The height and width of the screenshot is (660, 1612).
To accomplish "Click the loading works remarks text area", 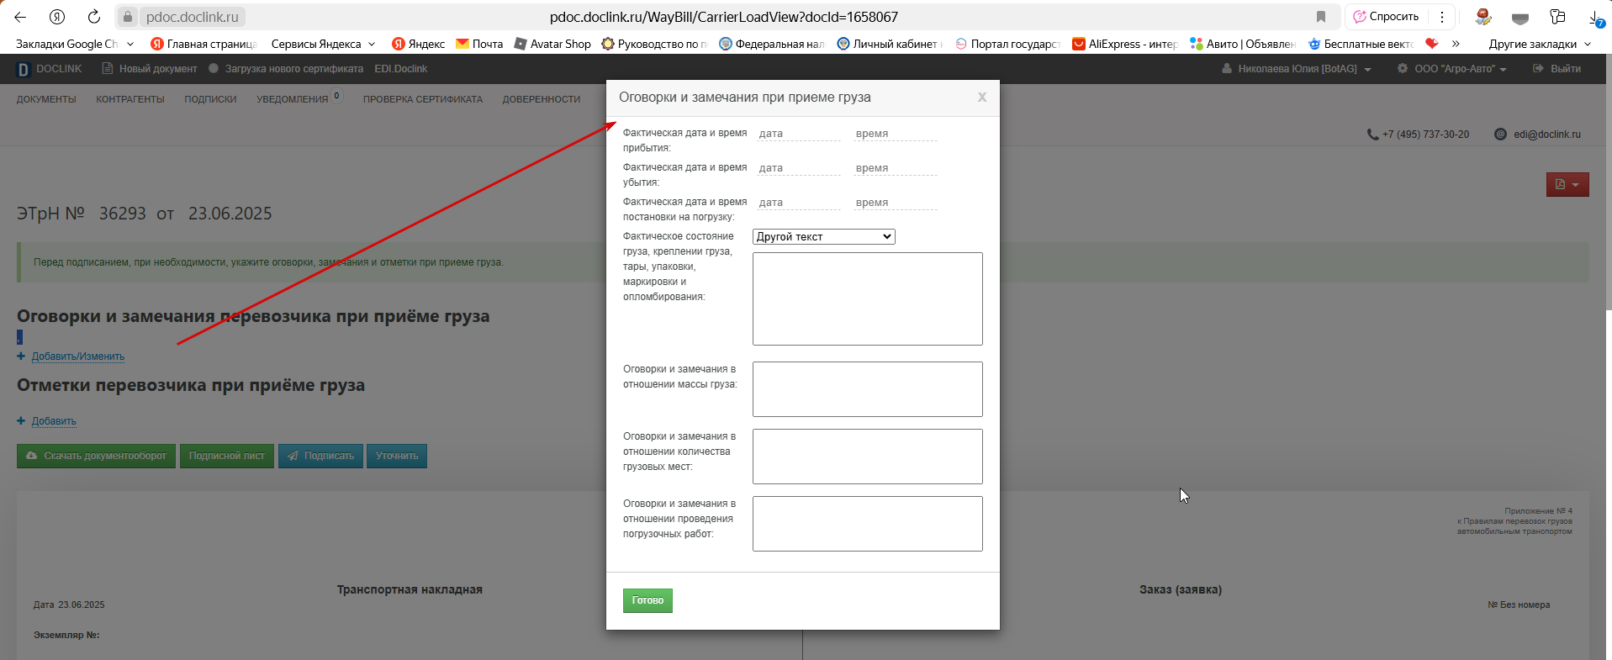I will (x=867, y=524).
